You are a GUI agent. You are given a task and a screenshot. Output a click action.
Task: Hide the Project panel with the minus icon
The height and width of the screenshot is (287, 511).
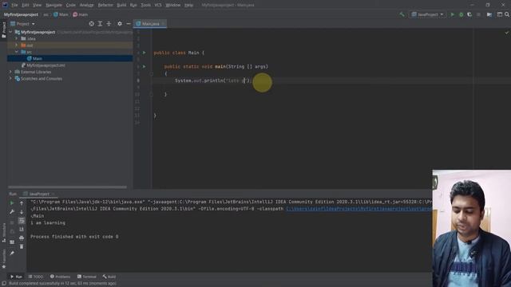coord(129,24)
